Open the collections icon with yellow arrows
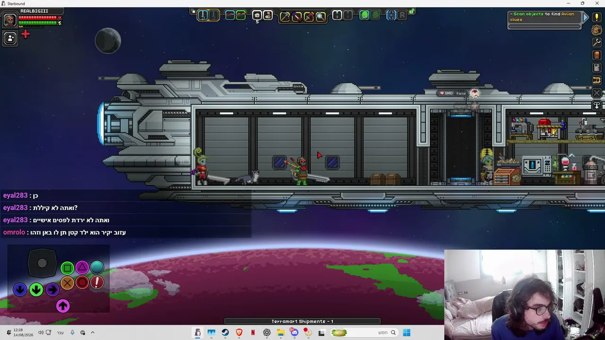 (596, 81)
